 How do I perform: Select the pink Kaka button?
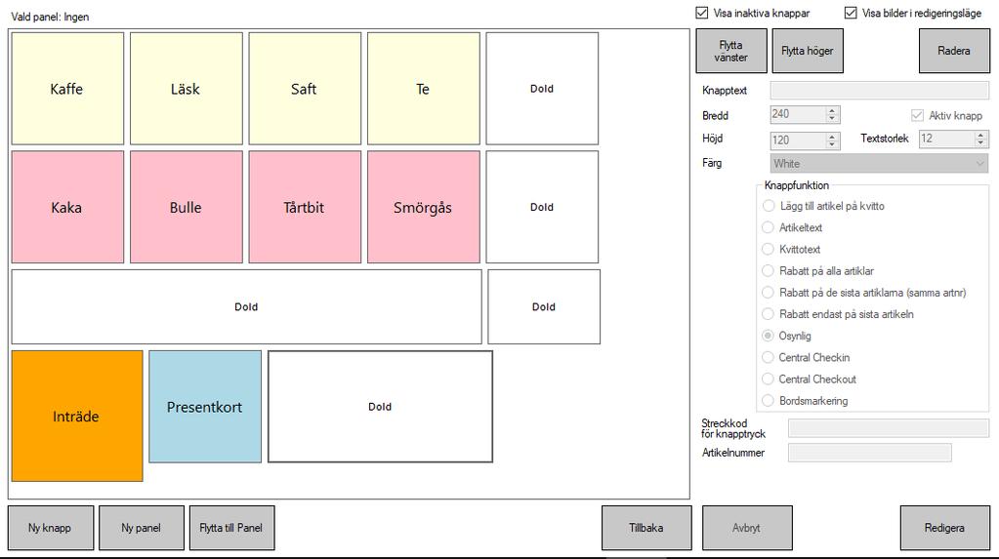[67, 207]
